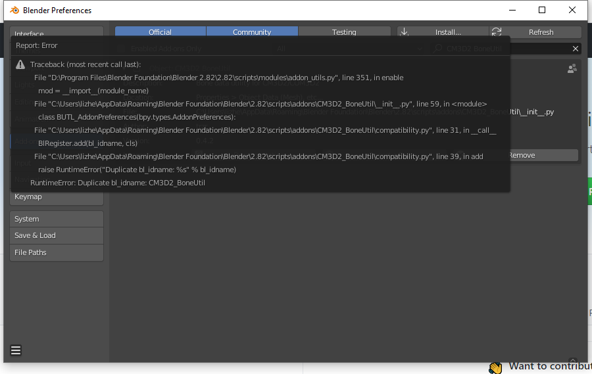Click the search magnifier icon
592x374 pixels.
[x=438, y=49]
